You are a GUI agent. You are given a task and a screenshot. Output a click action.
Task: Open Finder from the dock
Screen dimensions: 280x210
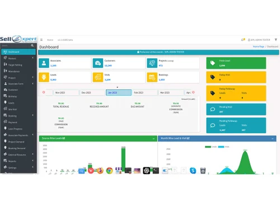[x=82, y=171]
